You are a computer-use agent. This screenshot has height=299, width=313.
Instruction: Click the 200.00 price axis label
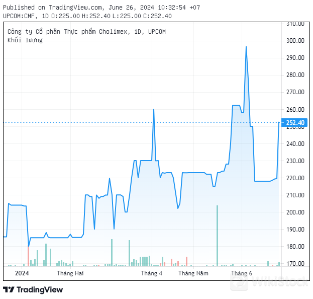[x=294, y=212]
